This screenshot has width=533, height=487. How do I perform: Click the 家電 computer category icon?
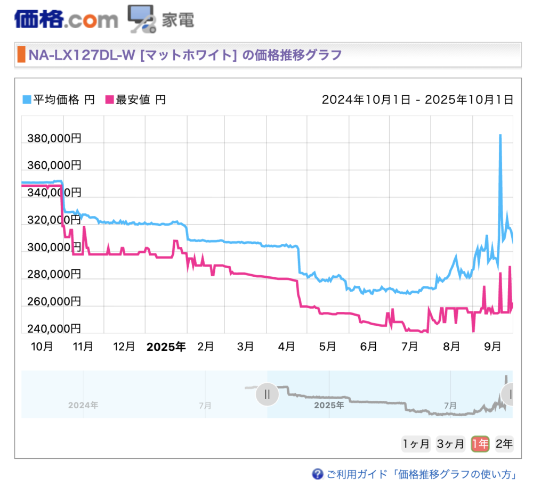coord(141,19)
